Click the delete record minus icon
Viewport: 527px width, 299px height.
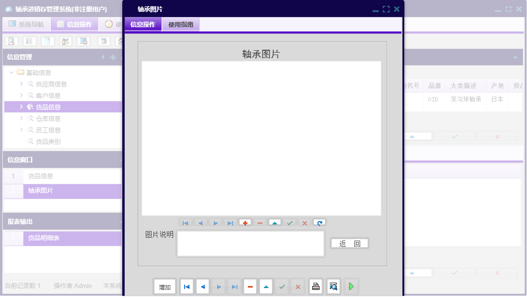pos(259,222)
